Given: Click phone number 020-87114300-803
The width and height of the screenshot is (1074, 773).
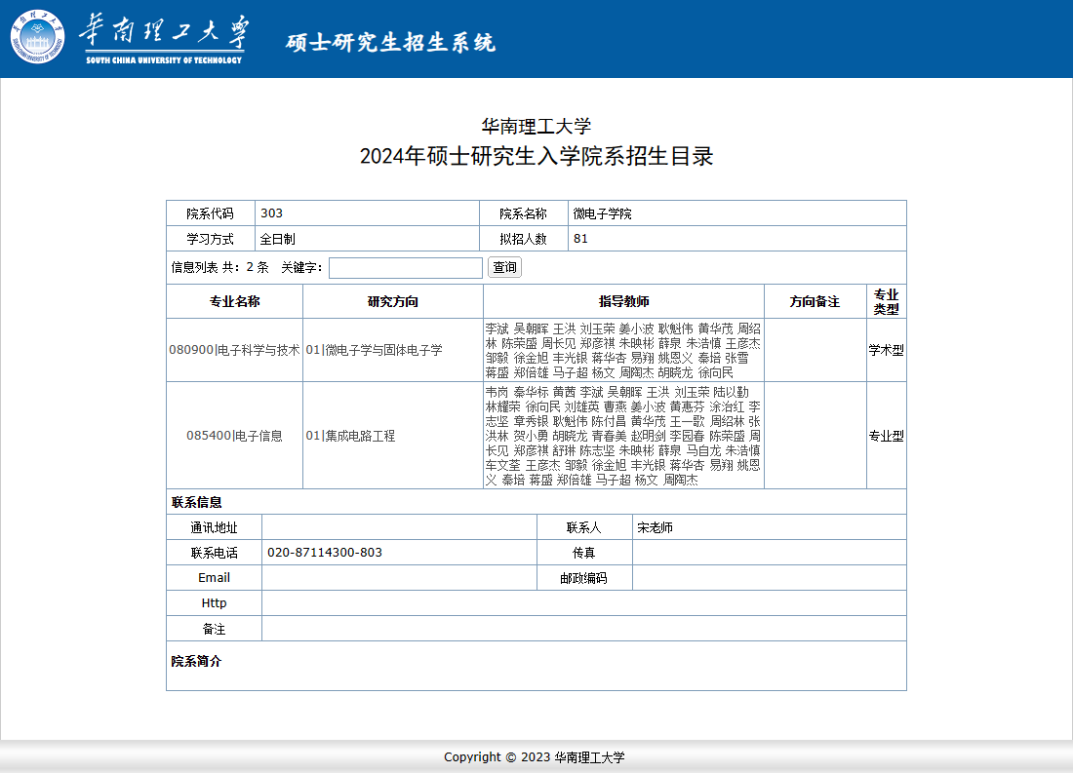Looking at the screenshot, I should click(x=325, y=553).
